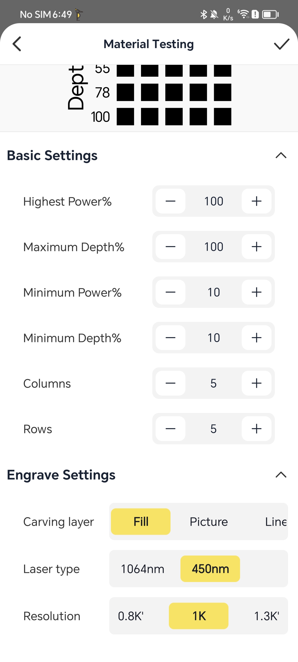The width and height of the screenshot is (298, 662).
Task: Increase Highest Power% with plus icon
Action: click(x=256, y=201)
